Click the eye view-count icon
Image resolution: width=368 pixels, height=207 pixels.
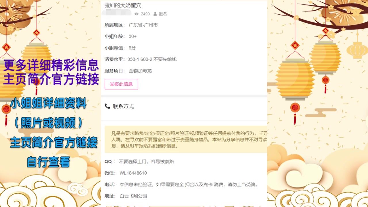click(137, 14)
